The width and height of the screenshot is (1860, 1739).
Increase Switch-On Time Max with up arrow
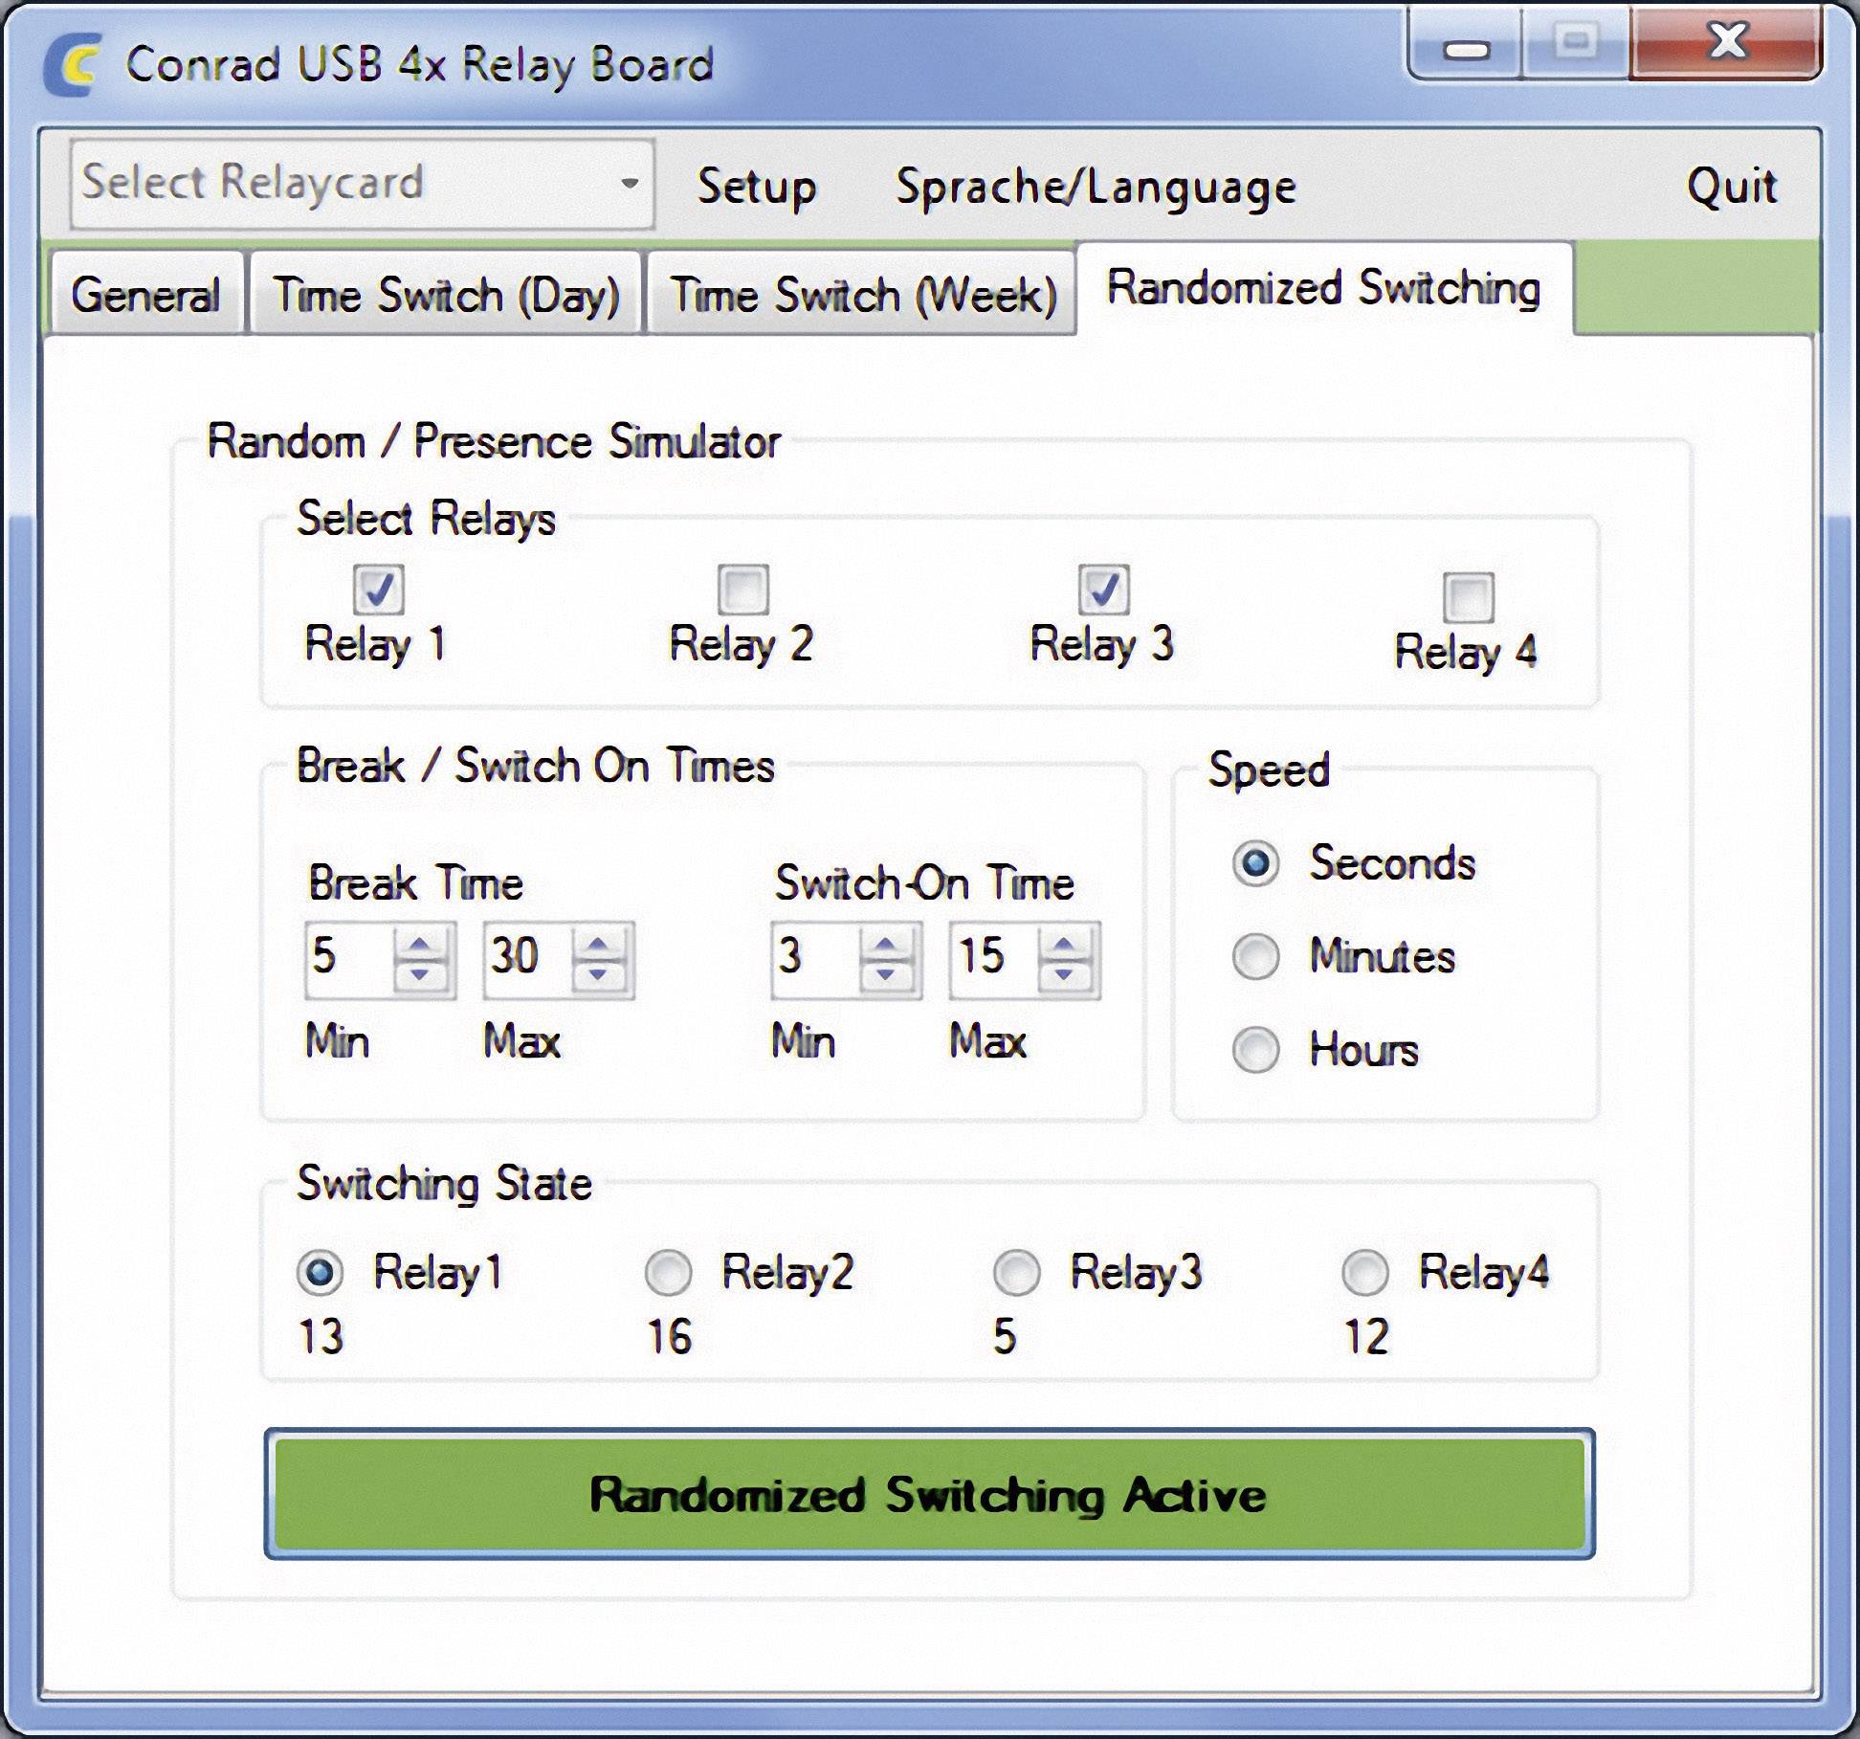(x=1065, y=944)
